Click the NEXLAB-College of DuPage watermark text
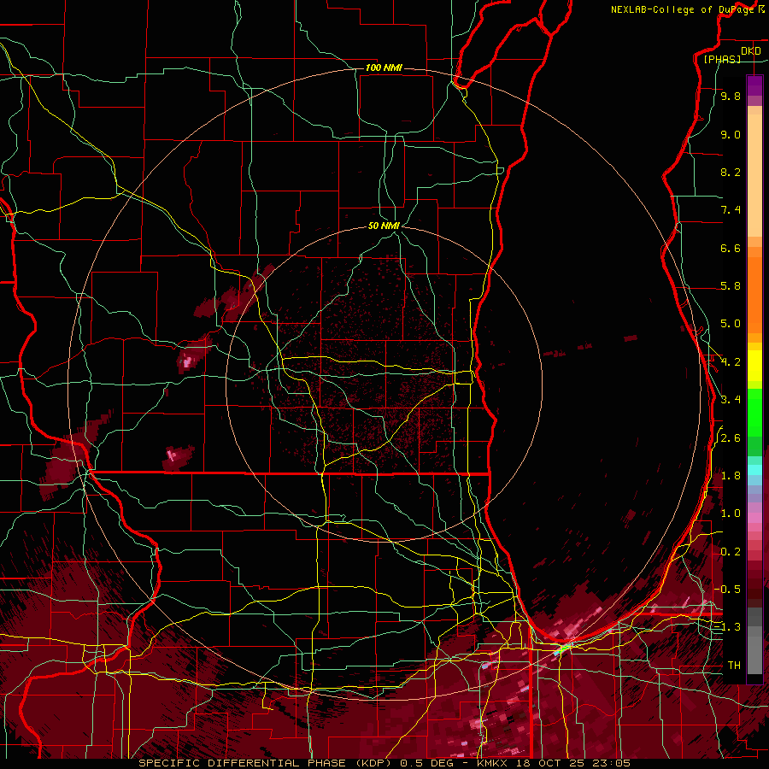 pyautogui.click(x=687, y=9)
